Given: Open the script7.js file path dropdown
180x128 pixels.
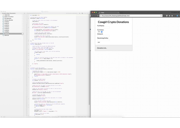Looking at the screenshot, I should click(34, 13).
